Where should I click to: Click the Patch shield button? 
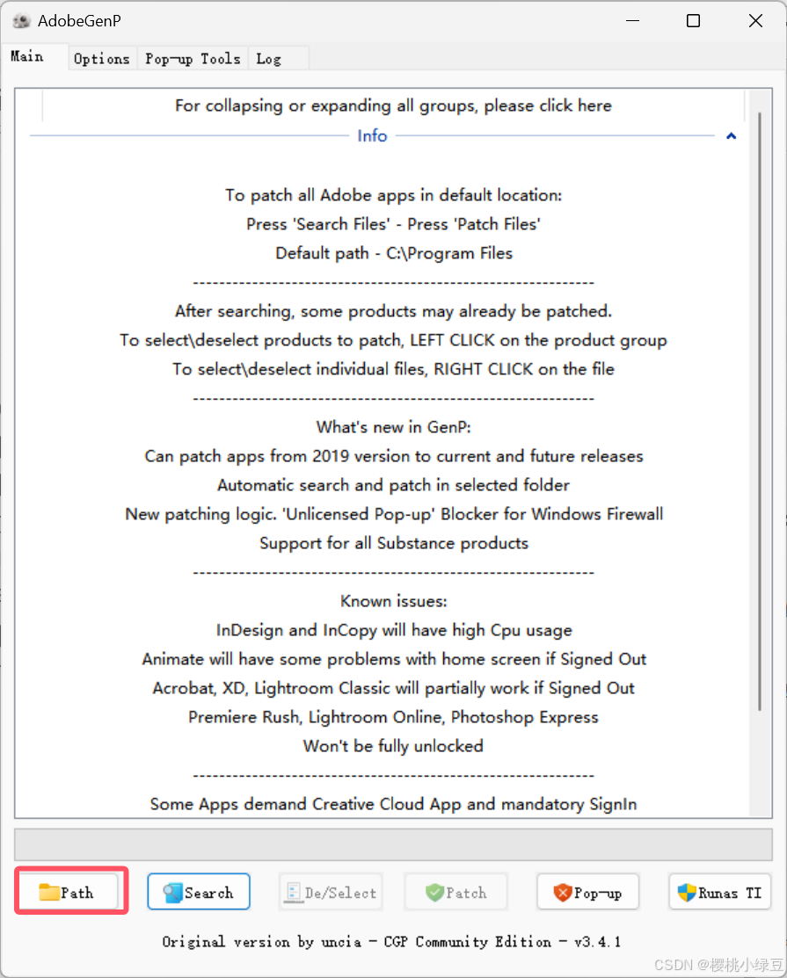456,892
